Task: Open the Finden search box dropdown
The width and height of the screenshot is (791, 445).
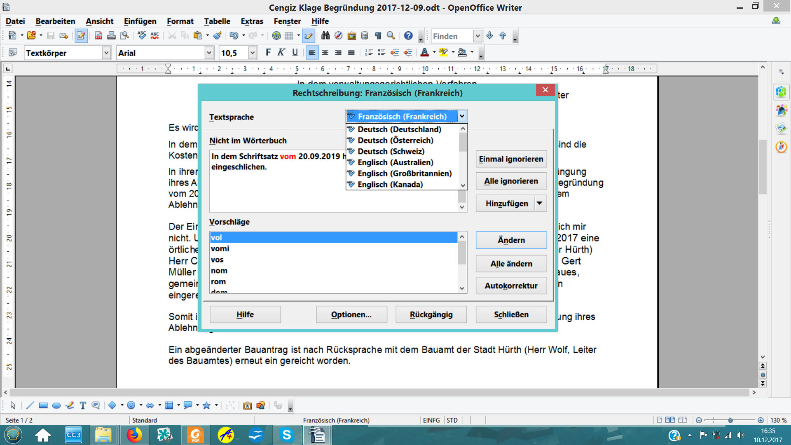Action: click(477, 36)
